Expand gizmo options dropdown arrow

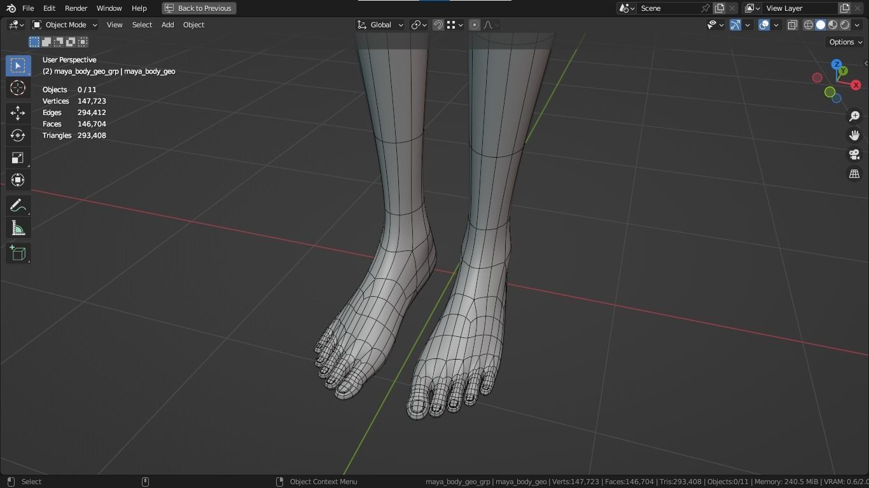tap(747, 25)
